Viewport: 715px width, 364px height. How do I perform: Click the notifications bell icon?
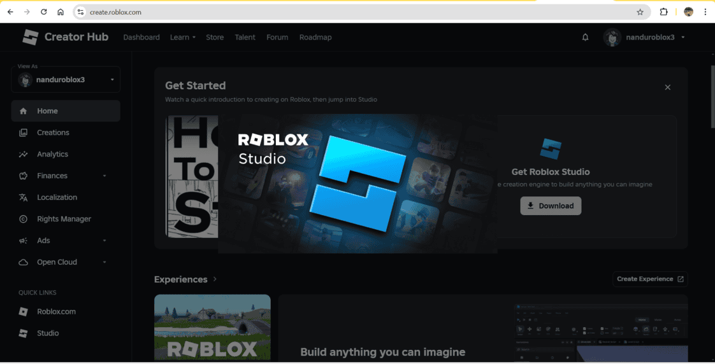[x=585, y=38]
